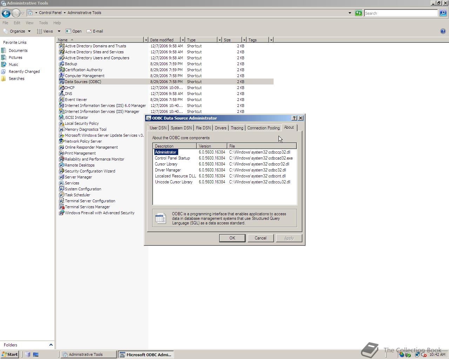This screenshot has height=359, width=449.
Task: Open Searches favorite link
Action: click(x=16, y=79)
